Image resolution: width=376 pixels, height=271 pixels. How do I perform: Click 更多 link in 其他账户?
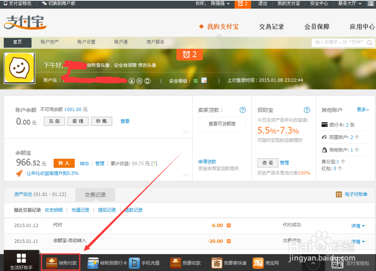363,109
